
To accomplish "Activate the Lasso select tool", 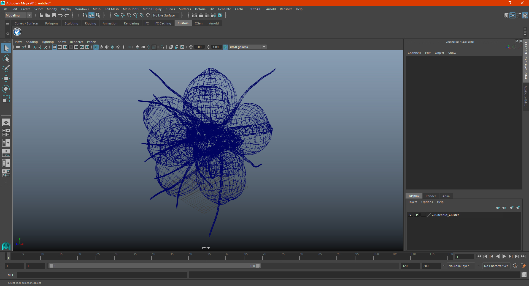I will coord(6,58).
